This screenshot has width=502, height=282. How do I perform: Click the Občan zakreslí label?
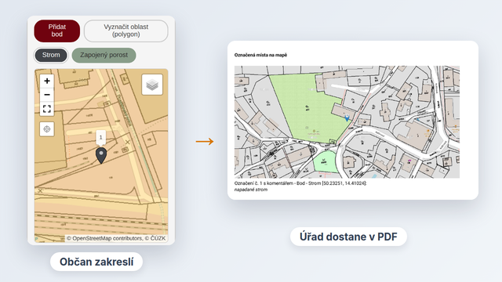tap(96, 262)
